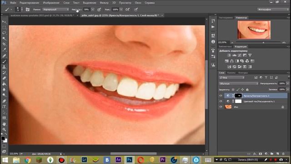Open the brush flow slider dropdown
This screenshot has width=291, height=164.
(121, 9)
